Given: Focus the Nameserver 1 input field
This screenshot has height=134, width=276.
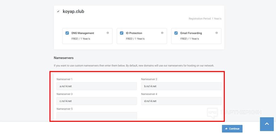Looking at the screenshot, I should click(97, 86).
